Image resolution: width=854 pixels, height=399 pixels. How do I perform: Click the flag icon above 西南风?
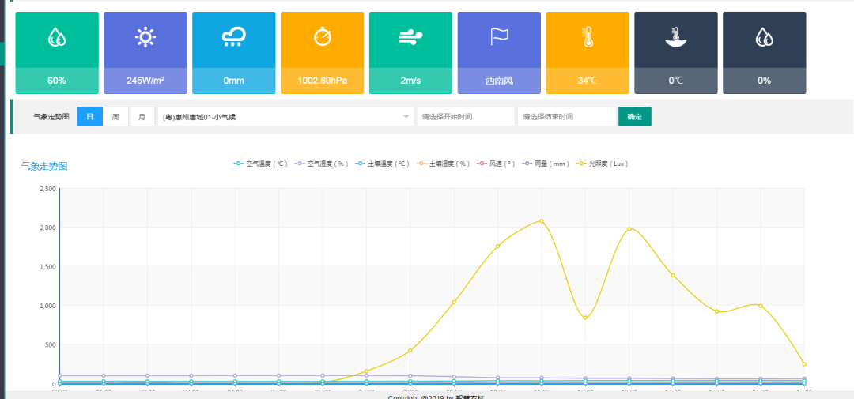tap(500, 37)
